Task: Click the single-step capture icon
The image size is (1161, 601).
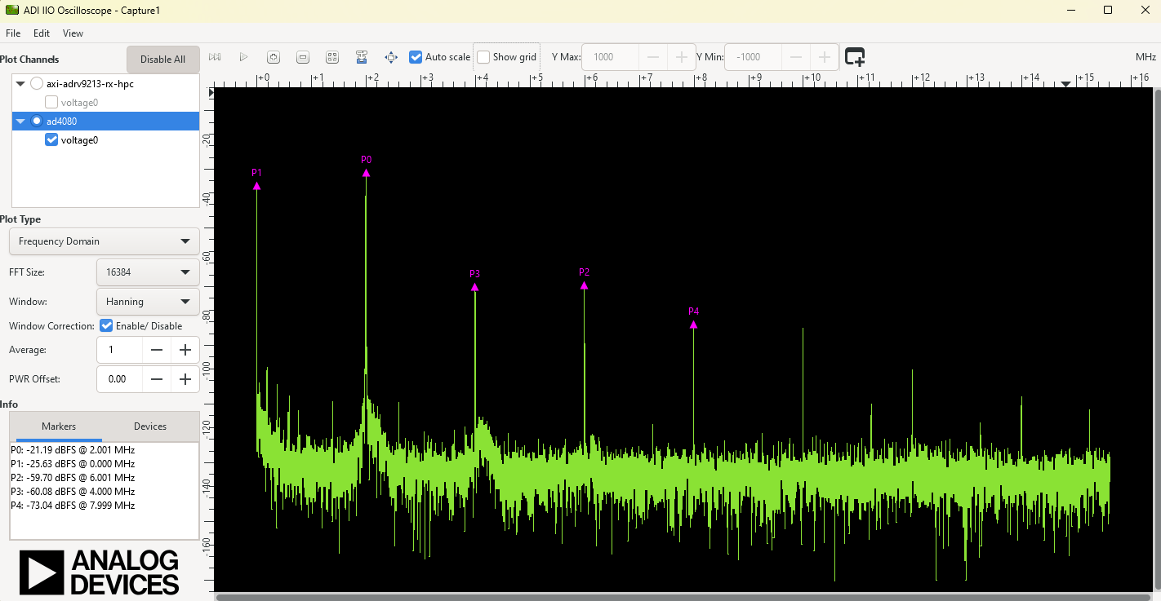Action: pyautogui.click(x=215, y=57)
